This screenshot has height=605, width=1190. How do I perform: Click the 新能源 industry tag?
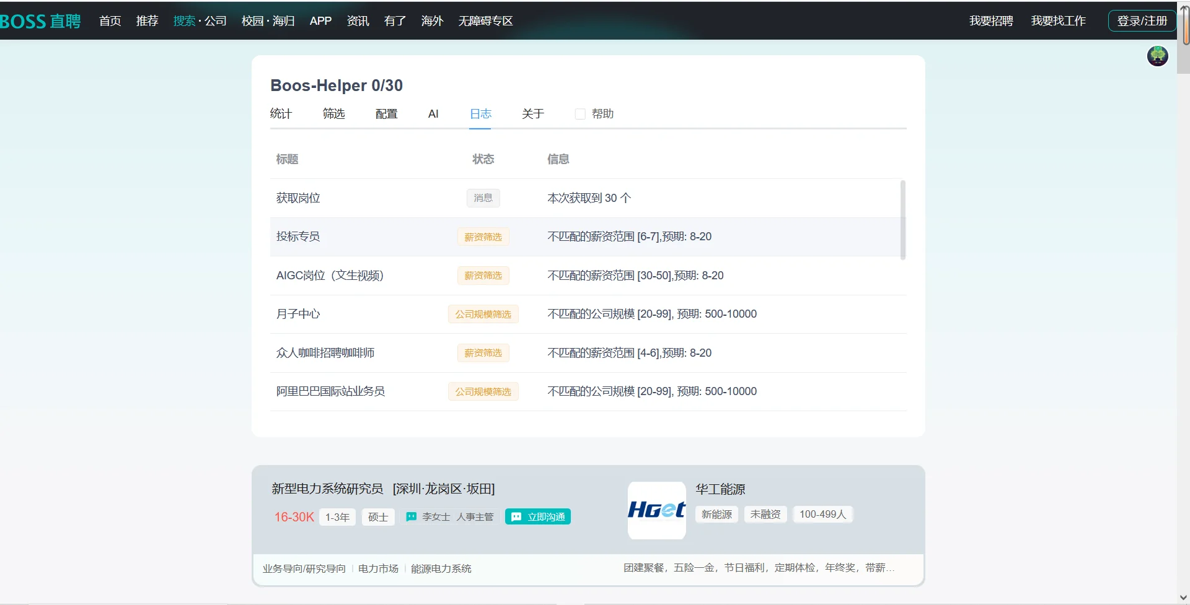tap(716, 515)
